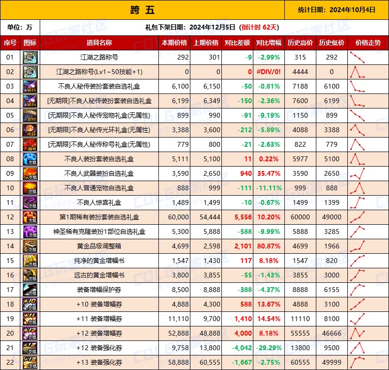Viewport: 389px width, 370px height.
Task: Click the 对比增幅 column header
Action: click(x=269, y=43)
